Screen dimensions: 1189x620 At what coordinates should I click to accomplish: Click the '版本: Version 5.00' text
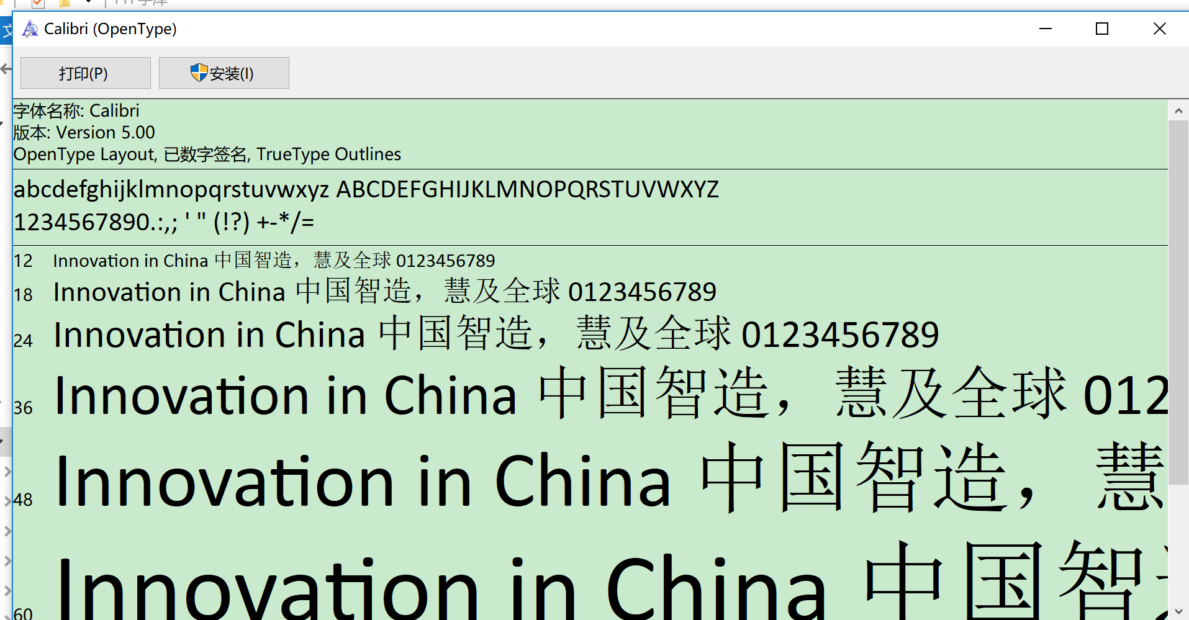click(84, 132)
